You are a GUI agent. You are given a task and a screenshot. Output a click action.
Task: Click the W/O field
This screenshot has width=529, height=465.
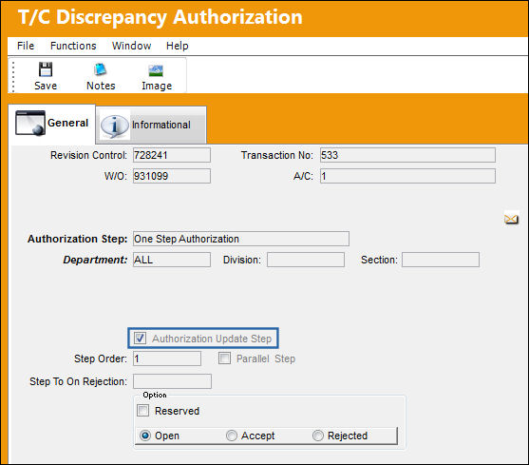pos(172,176)
